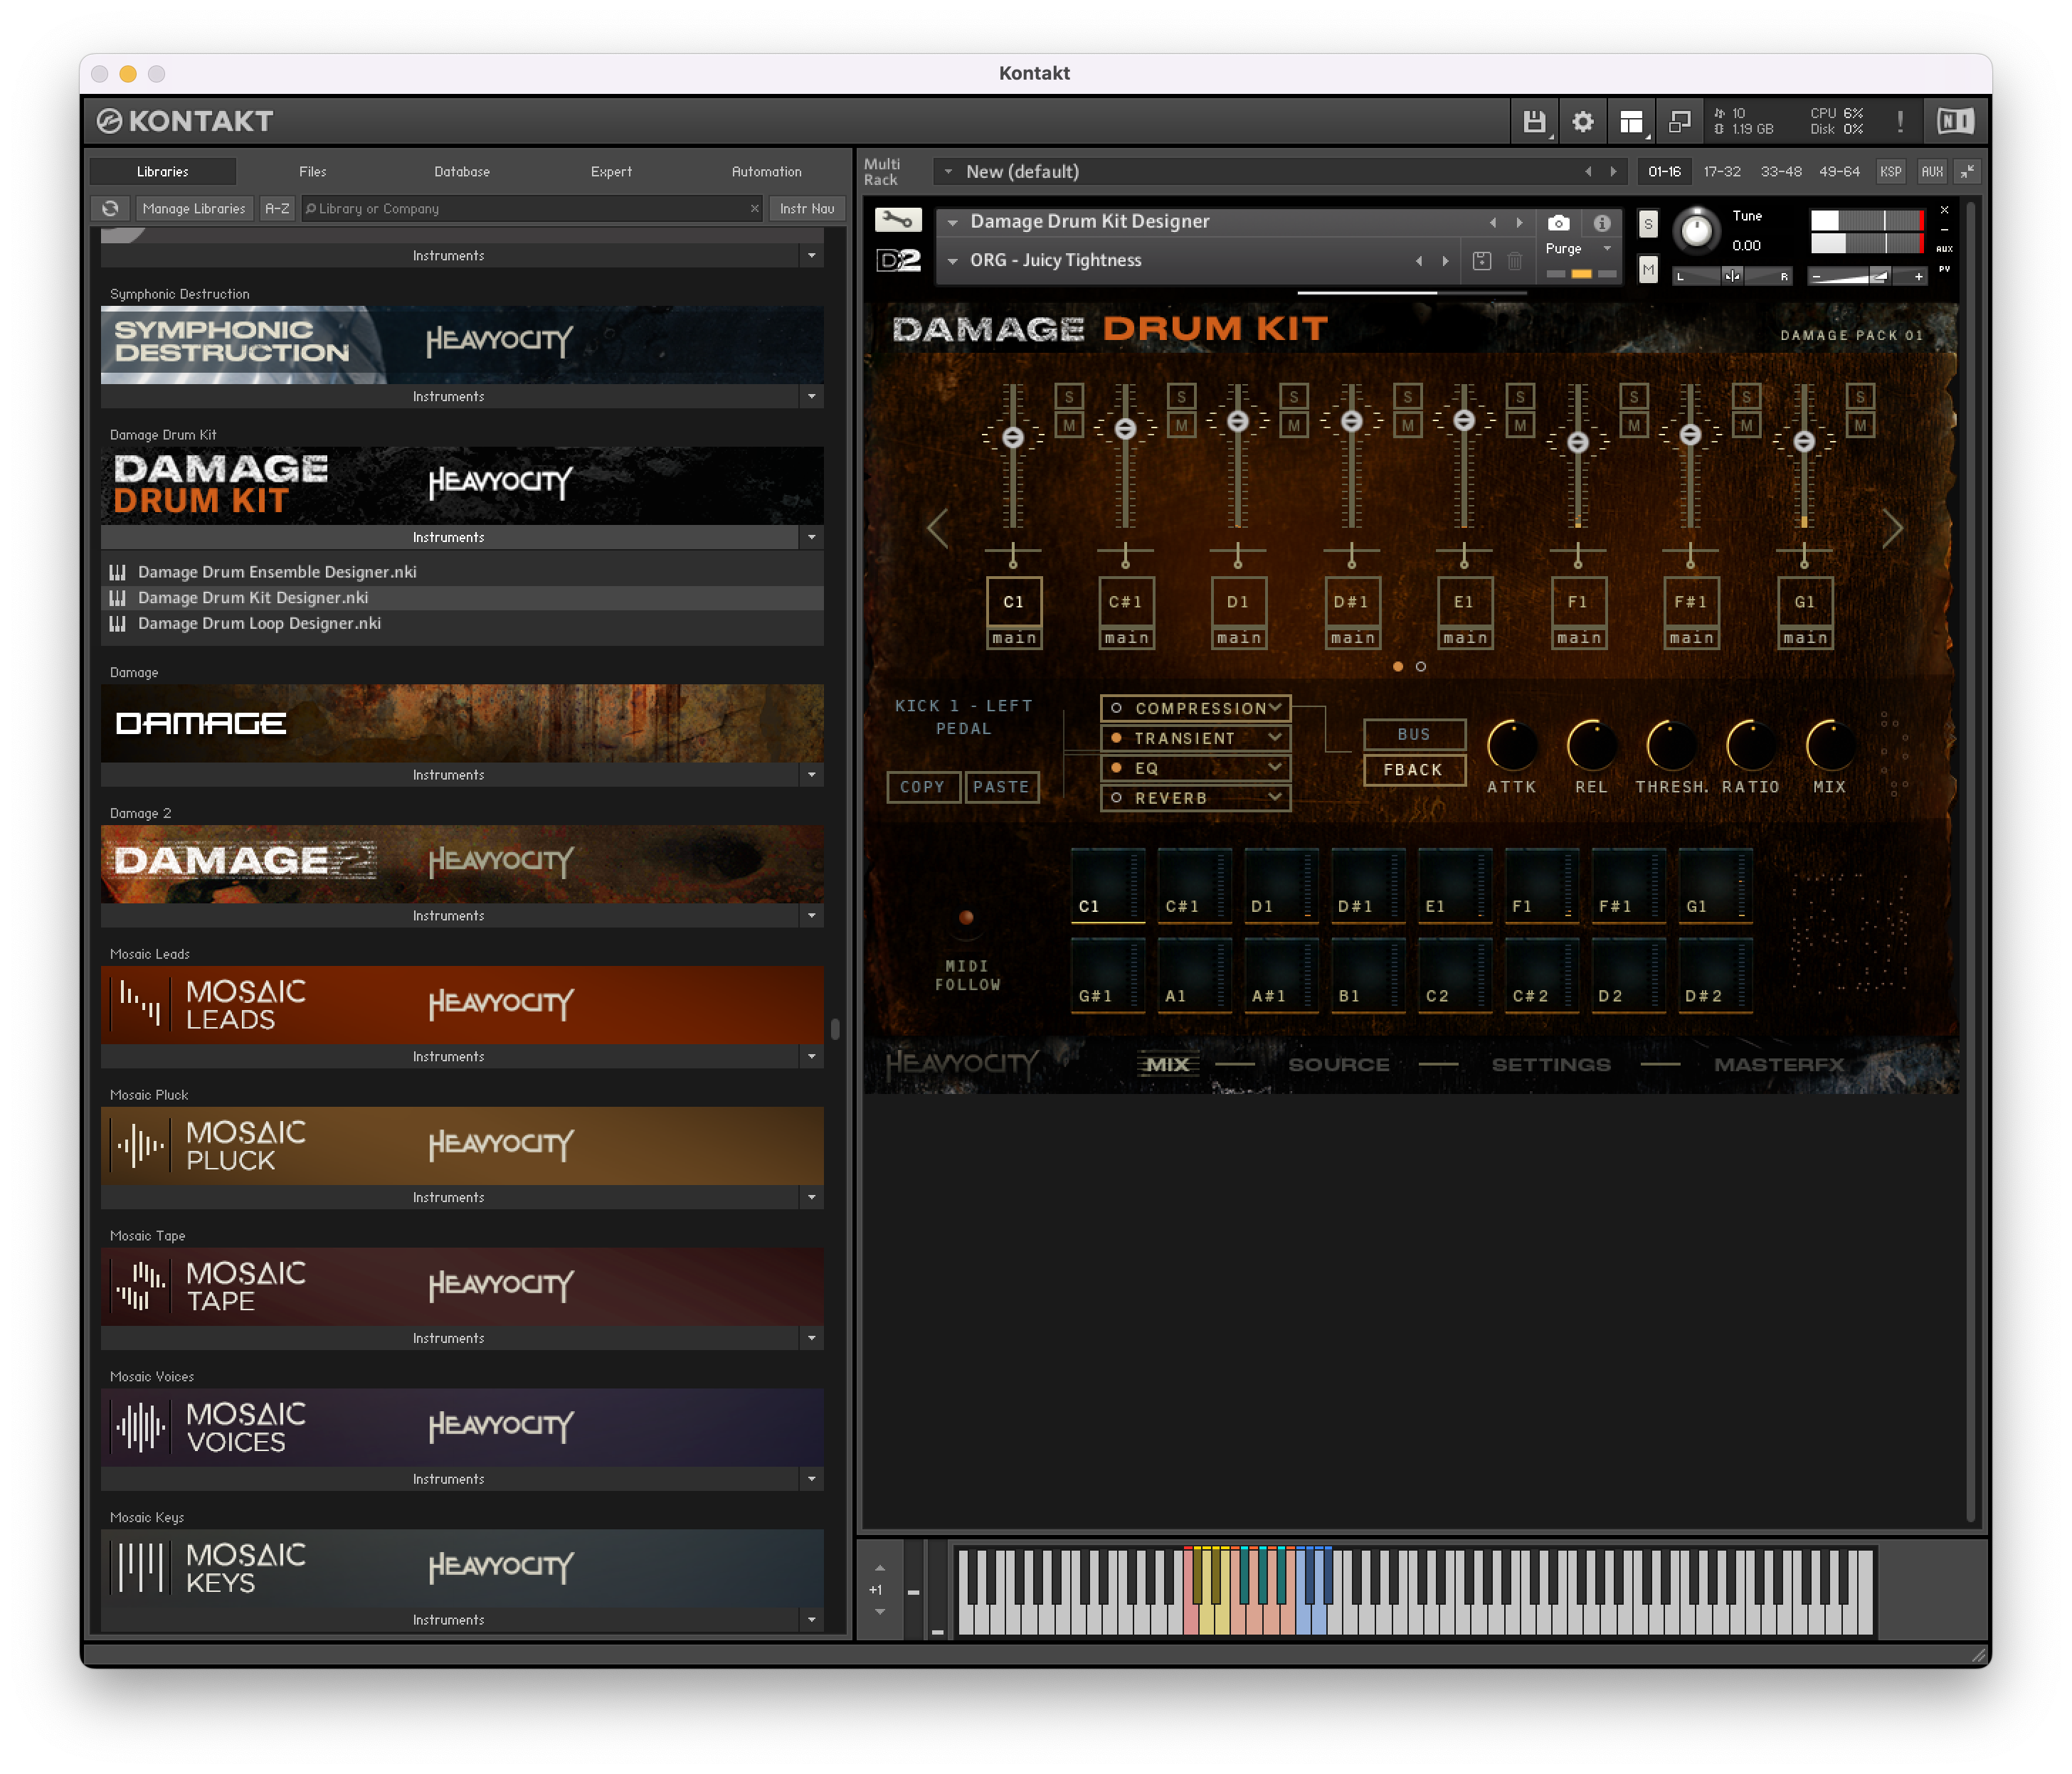Screen dimensions: 2072x1774
Task: Toggle the COMPRESSION effect on
Action: tap(1116, 708)
